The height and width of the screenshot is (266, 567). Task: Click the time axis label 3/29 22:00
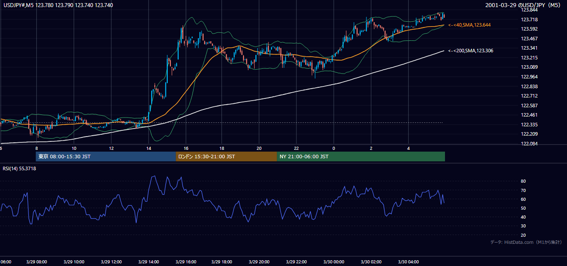pos(297,262)
